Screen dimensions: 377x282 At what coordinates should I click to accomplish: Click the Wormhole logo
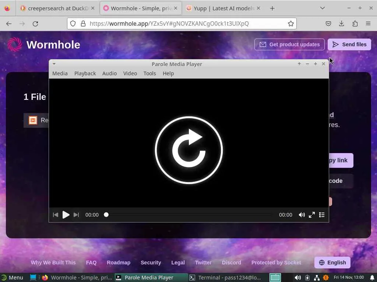coord(43,44)
